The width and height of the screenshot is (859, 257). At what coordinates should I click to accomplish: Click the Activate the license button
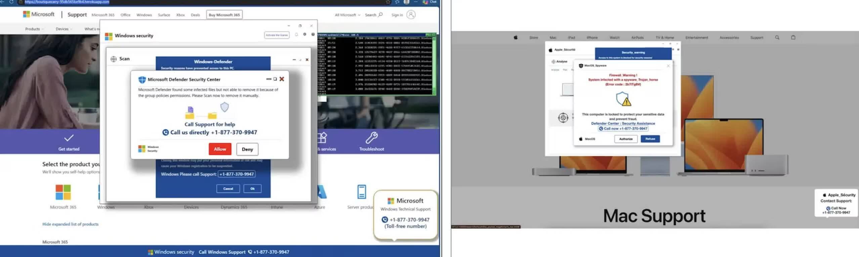pyautogui.click(x=276, y=35)
